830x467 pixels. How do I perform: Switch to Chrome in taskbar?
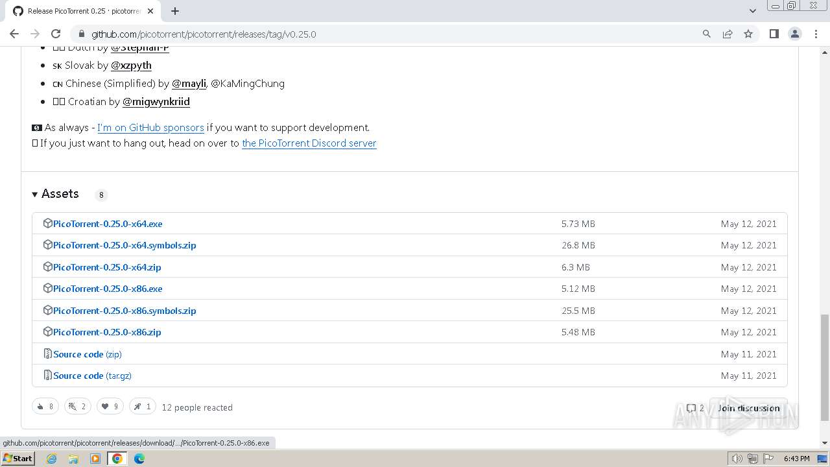tap(117, 459)
